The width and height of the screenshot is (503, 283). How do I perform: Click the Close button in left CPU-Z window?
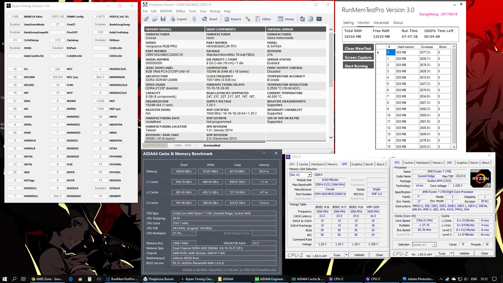(x=379, y=255)
